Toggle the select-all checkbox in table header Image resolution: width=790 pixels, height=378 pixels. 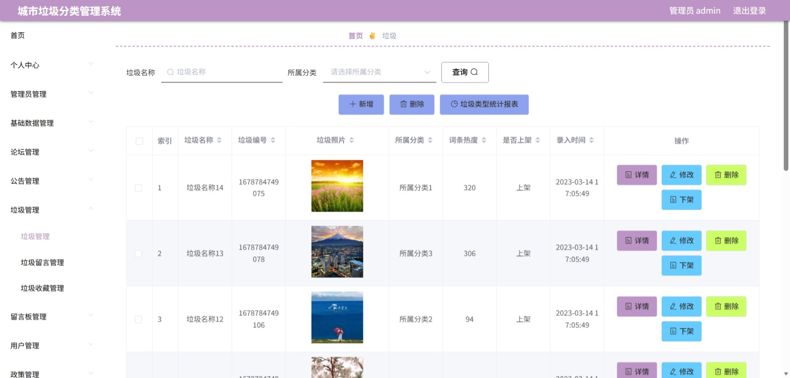pos(139,141)
